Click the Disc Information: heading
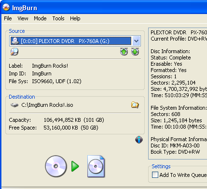This screenshot has width=207, height=189. 170,51
